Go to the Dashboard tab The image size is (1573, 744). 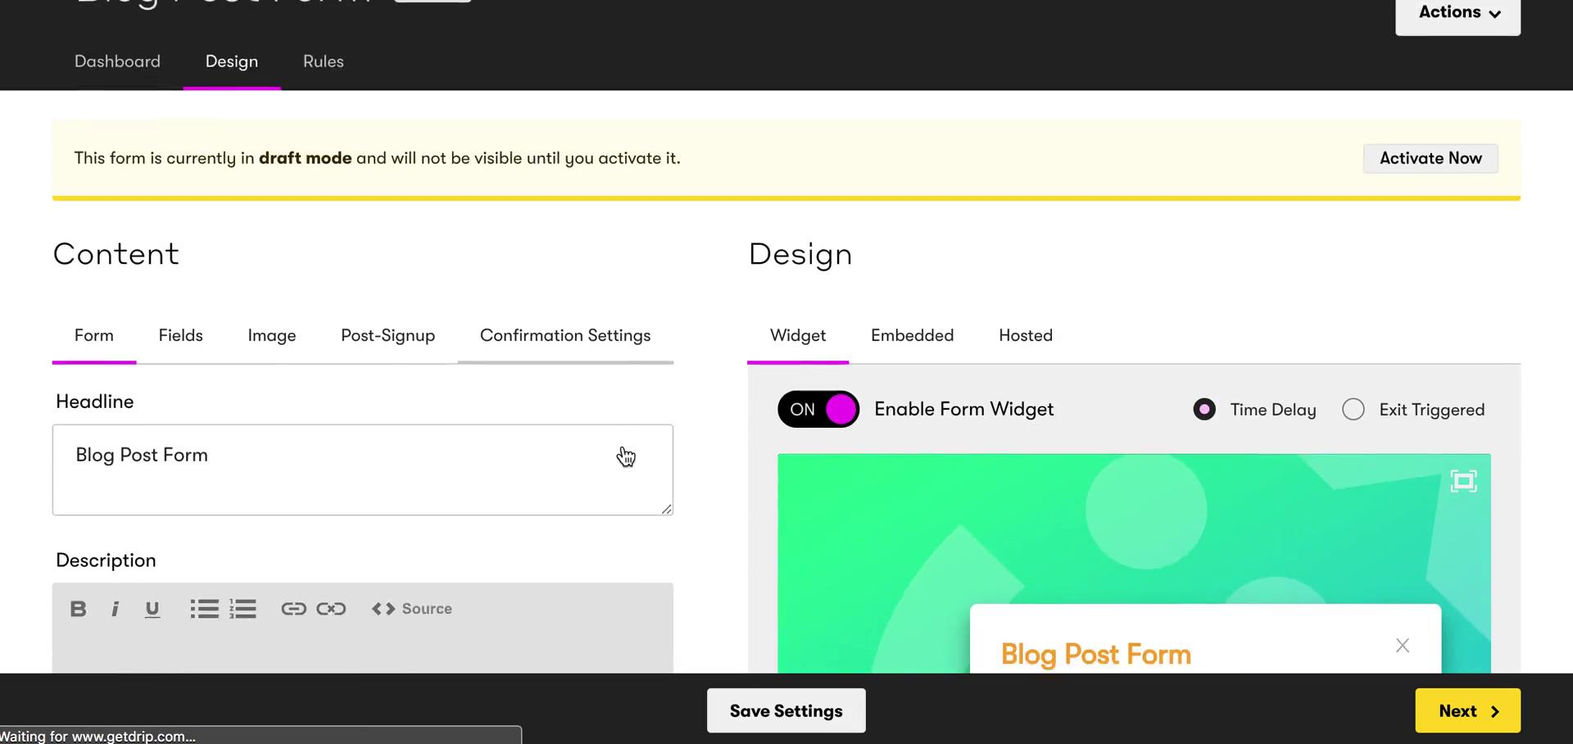117,61
